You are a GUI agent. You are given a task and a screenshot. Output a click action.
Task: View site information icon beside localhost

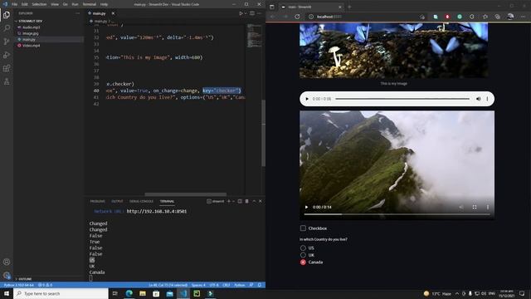pyautogui.click(x=311, y=17)
